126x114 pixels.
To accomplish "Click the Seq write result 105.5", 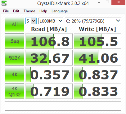I will (x=97, y=41).
